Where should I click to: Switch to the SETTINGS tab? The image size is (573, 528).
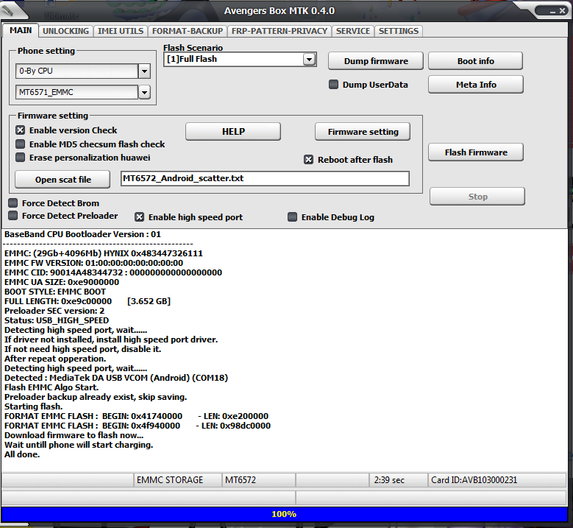pyautogui.click(x=399, y=31)
